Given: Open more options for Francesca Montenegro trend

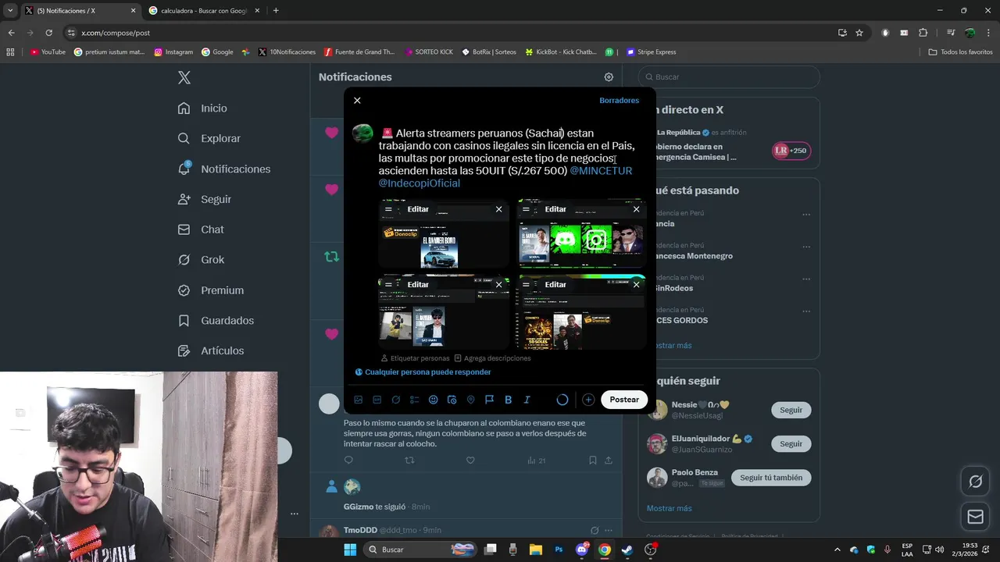Looking at the screenshot, I should pyautogui.click(x=806, y=247).
